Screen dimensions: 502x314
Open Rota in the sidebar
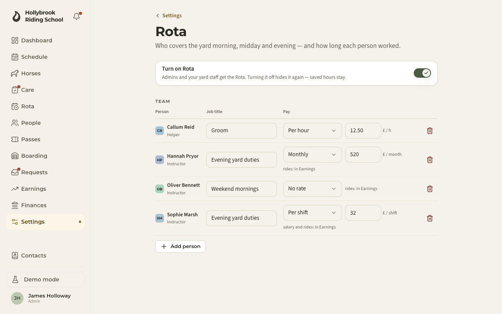click(x=45, y=106)
